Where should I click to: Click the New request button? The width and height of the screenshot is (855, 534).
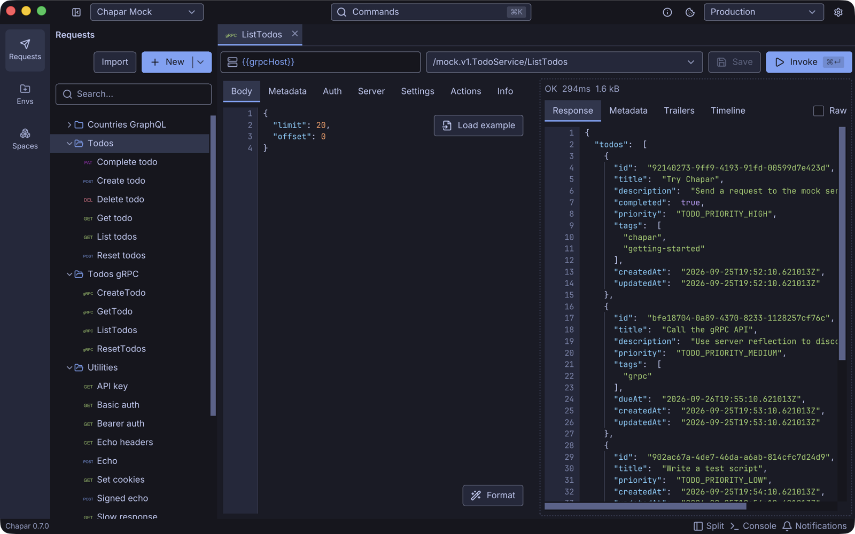(x=167, y=62)
